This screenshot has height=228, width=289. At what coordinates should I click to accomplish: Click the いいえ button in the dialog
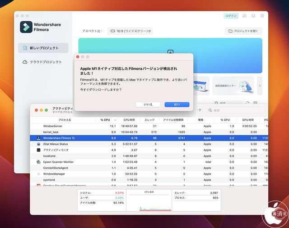148,104
